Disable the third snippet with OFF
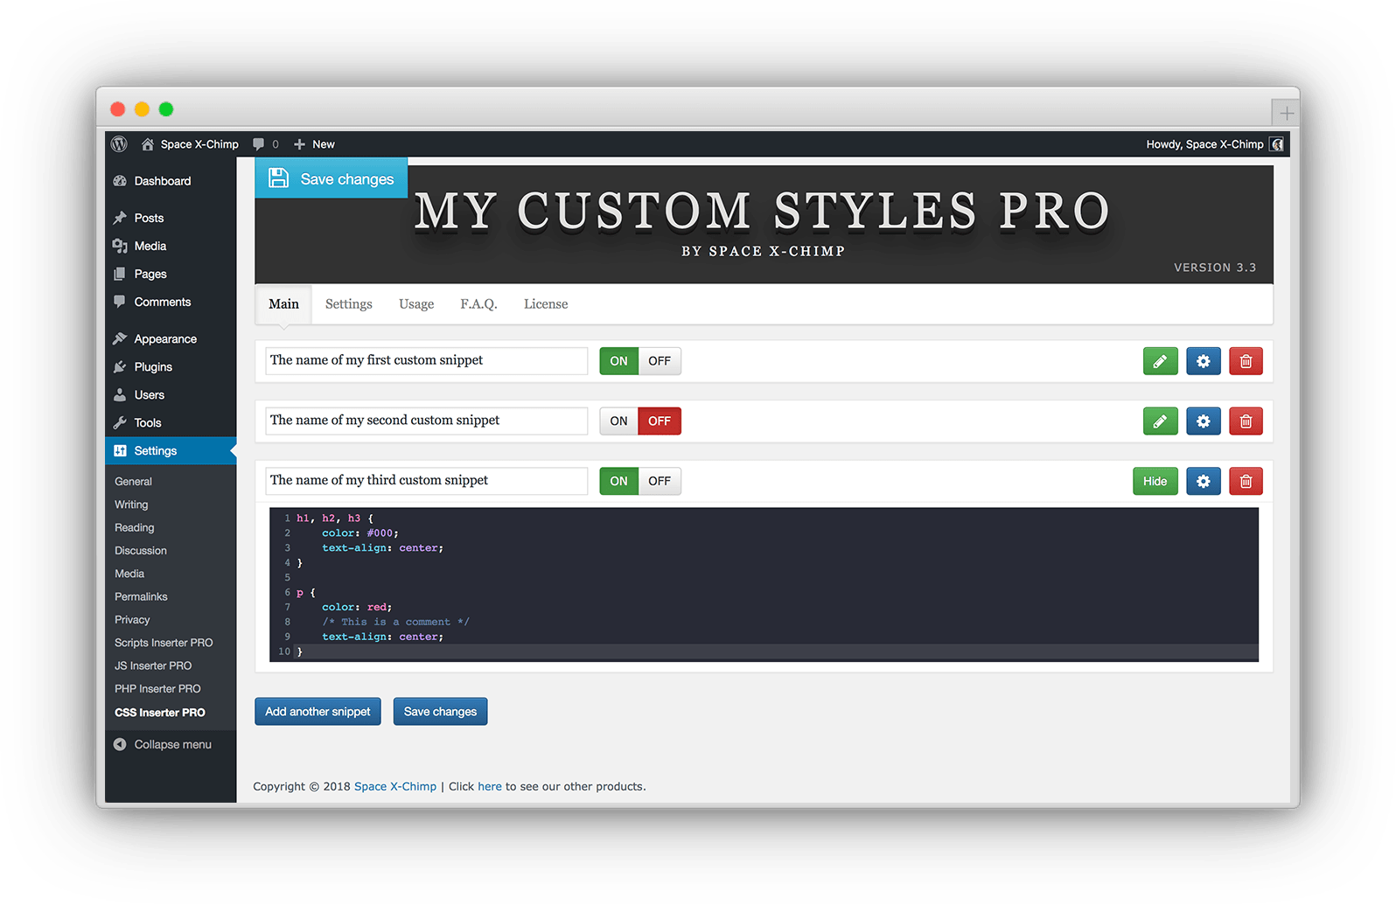Viewport: 1396px width, 905px height. (x=660, y=481)
